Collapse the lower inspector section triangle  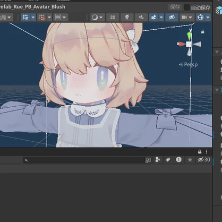pyautogui.click(x=217, y=90)
